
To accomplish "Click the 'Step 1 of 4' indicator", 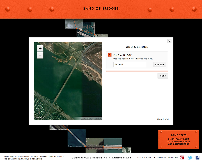I will point(163,119).
